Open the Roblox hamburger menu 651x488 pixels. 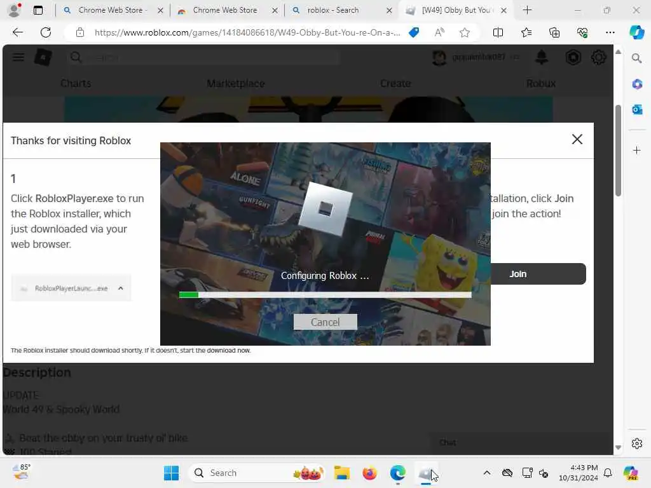(x=18, y=57)
